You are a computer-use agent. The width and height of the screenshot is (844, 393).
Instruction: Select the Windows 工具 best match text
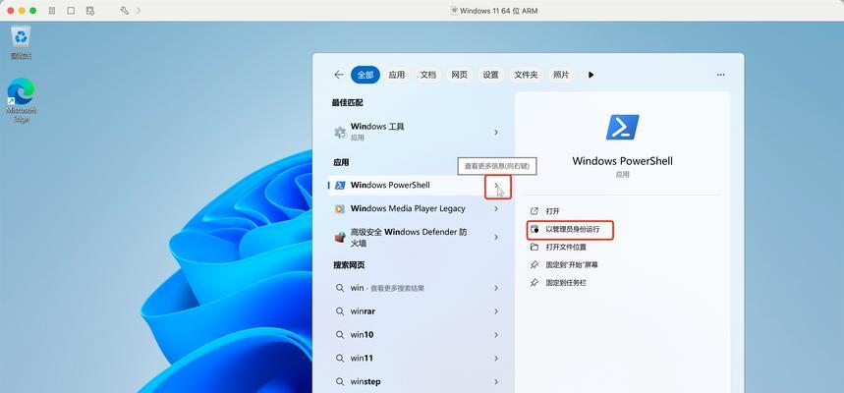377,127
